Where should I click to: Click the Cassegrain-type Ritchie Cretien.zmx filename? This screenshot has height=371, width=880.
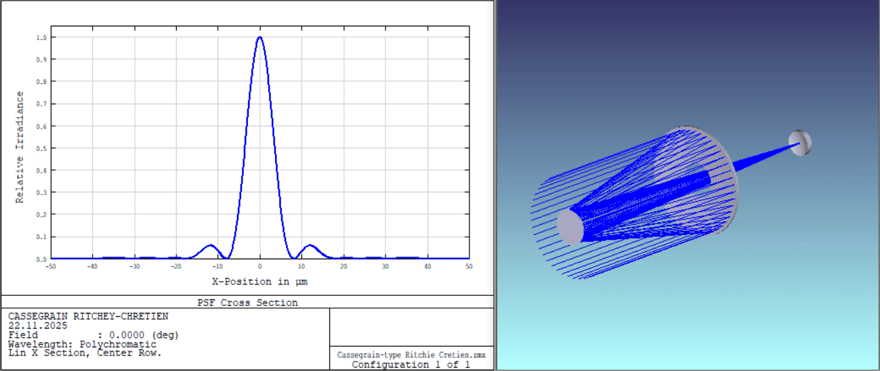coord(411,355)
